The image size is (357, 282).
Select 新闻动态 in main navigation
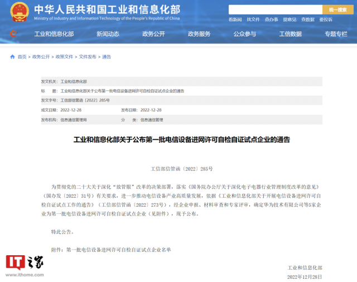[108, 34]
